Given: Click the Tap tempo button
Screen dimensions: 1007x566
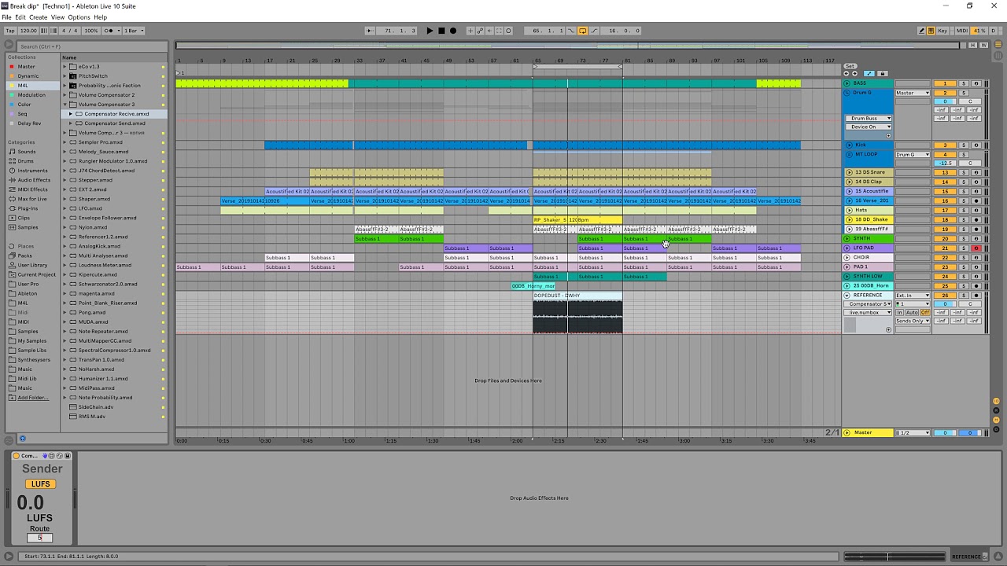Looking at the screenshot, I should click(9, 31).
